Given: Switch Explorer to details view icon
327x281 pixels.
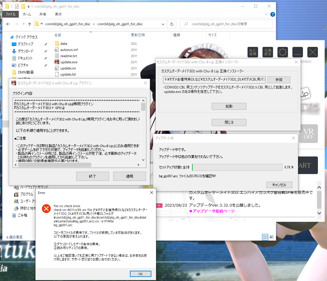Looking at the screenshot, I should pyautogui.click(x=265, y=237).
